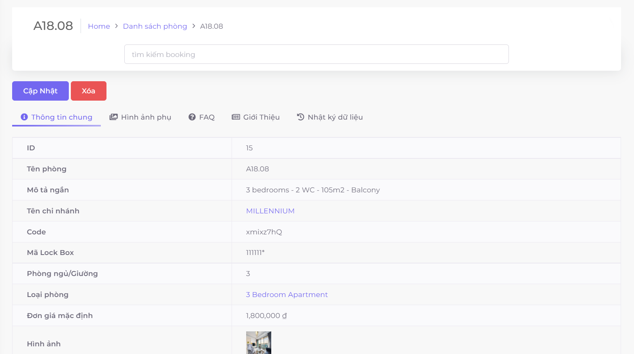Image resolution: width=634 pixels, height=354 pixels.
Task: Click the newspaper icon beside Giới Thiệu
Action: 236,117
